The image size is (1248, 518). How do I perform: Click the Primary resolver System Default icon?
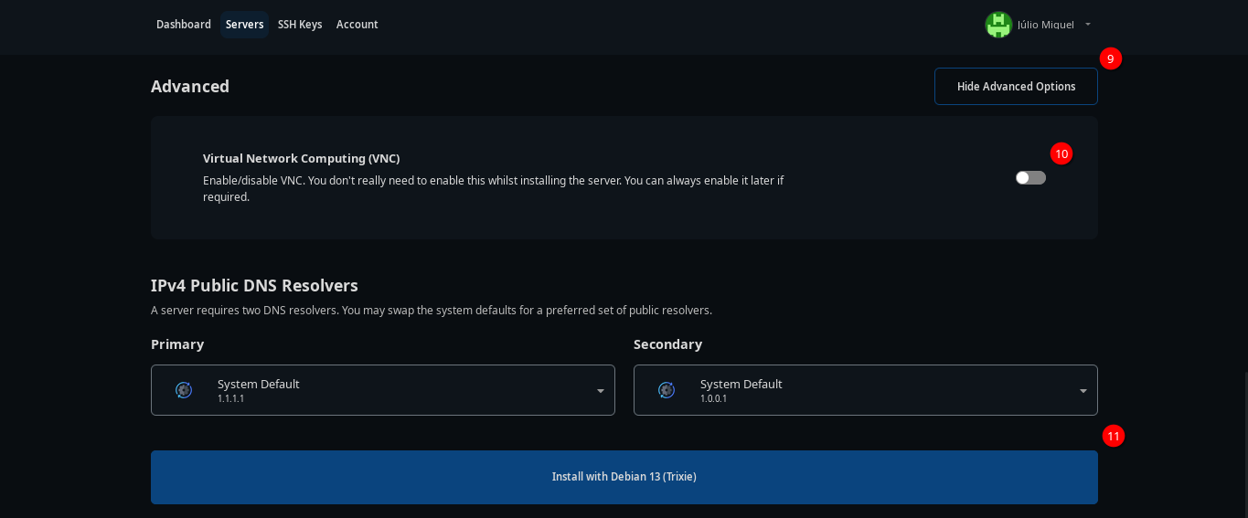pyautogui.click(x=184, y=390)
